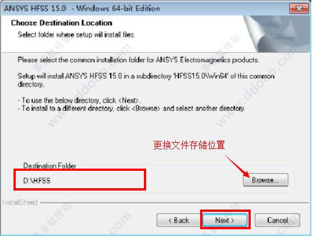
Task: Click the 'Select folder where setup' subtitle
Action: [76, 35]
